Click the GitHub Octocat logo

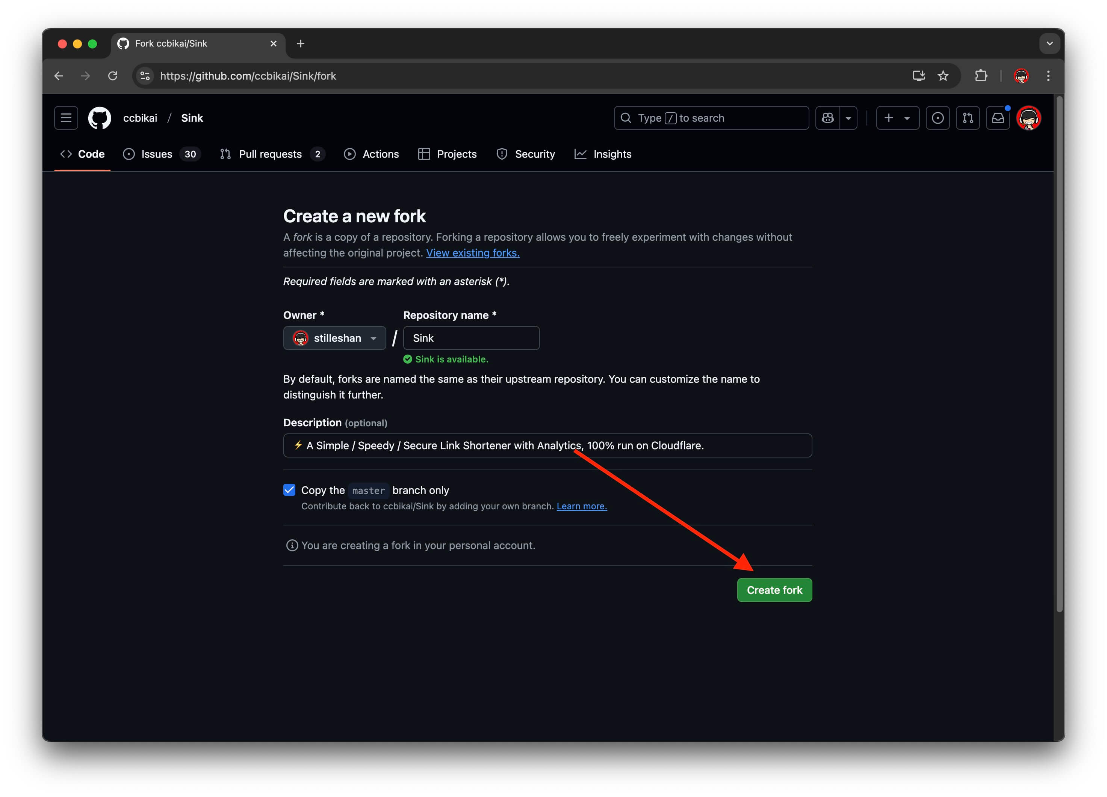click(x=100, y=118)
